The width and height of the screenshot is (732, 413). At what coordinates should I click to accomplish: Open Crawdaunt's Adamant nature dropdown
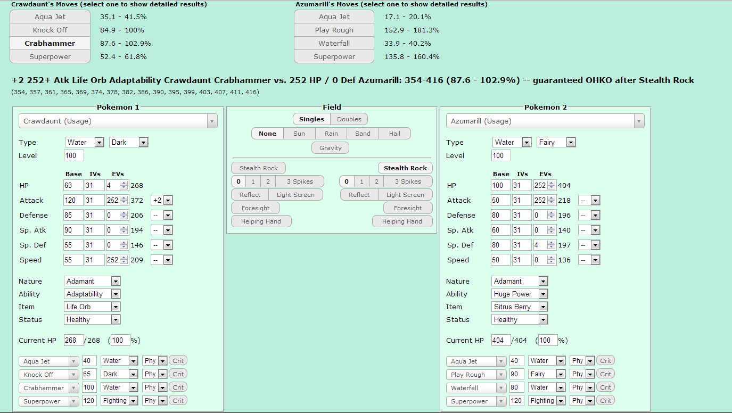92,281
